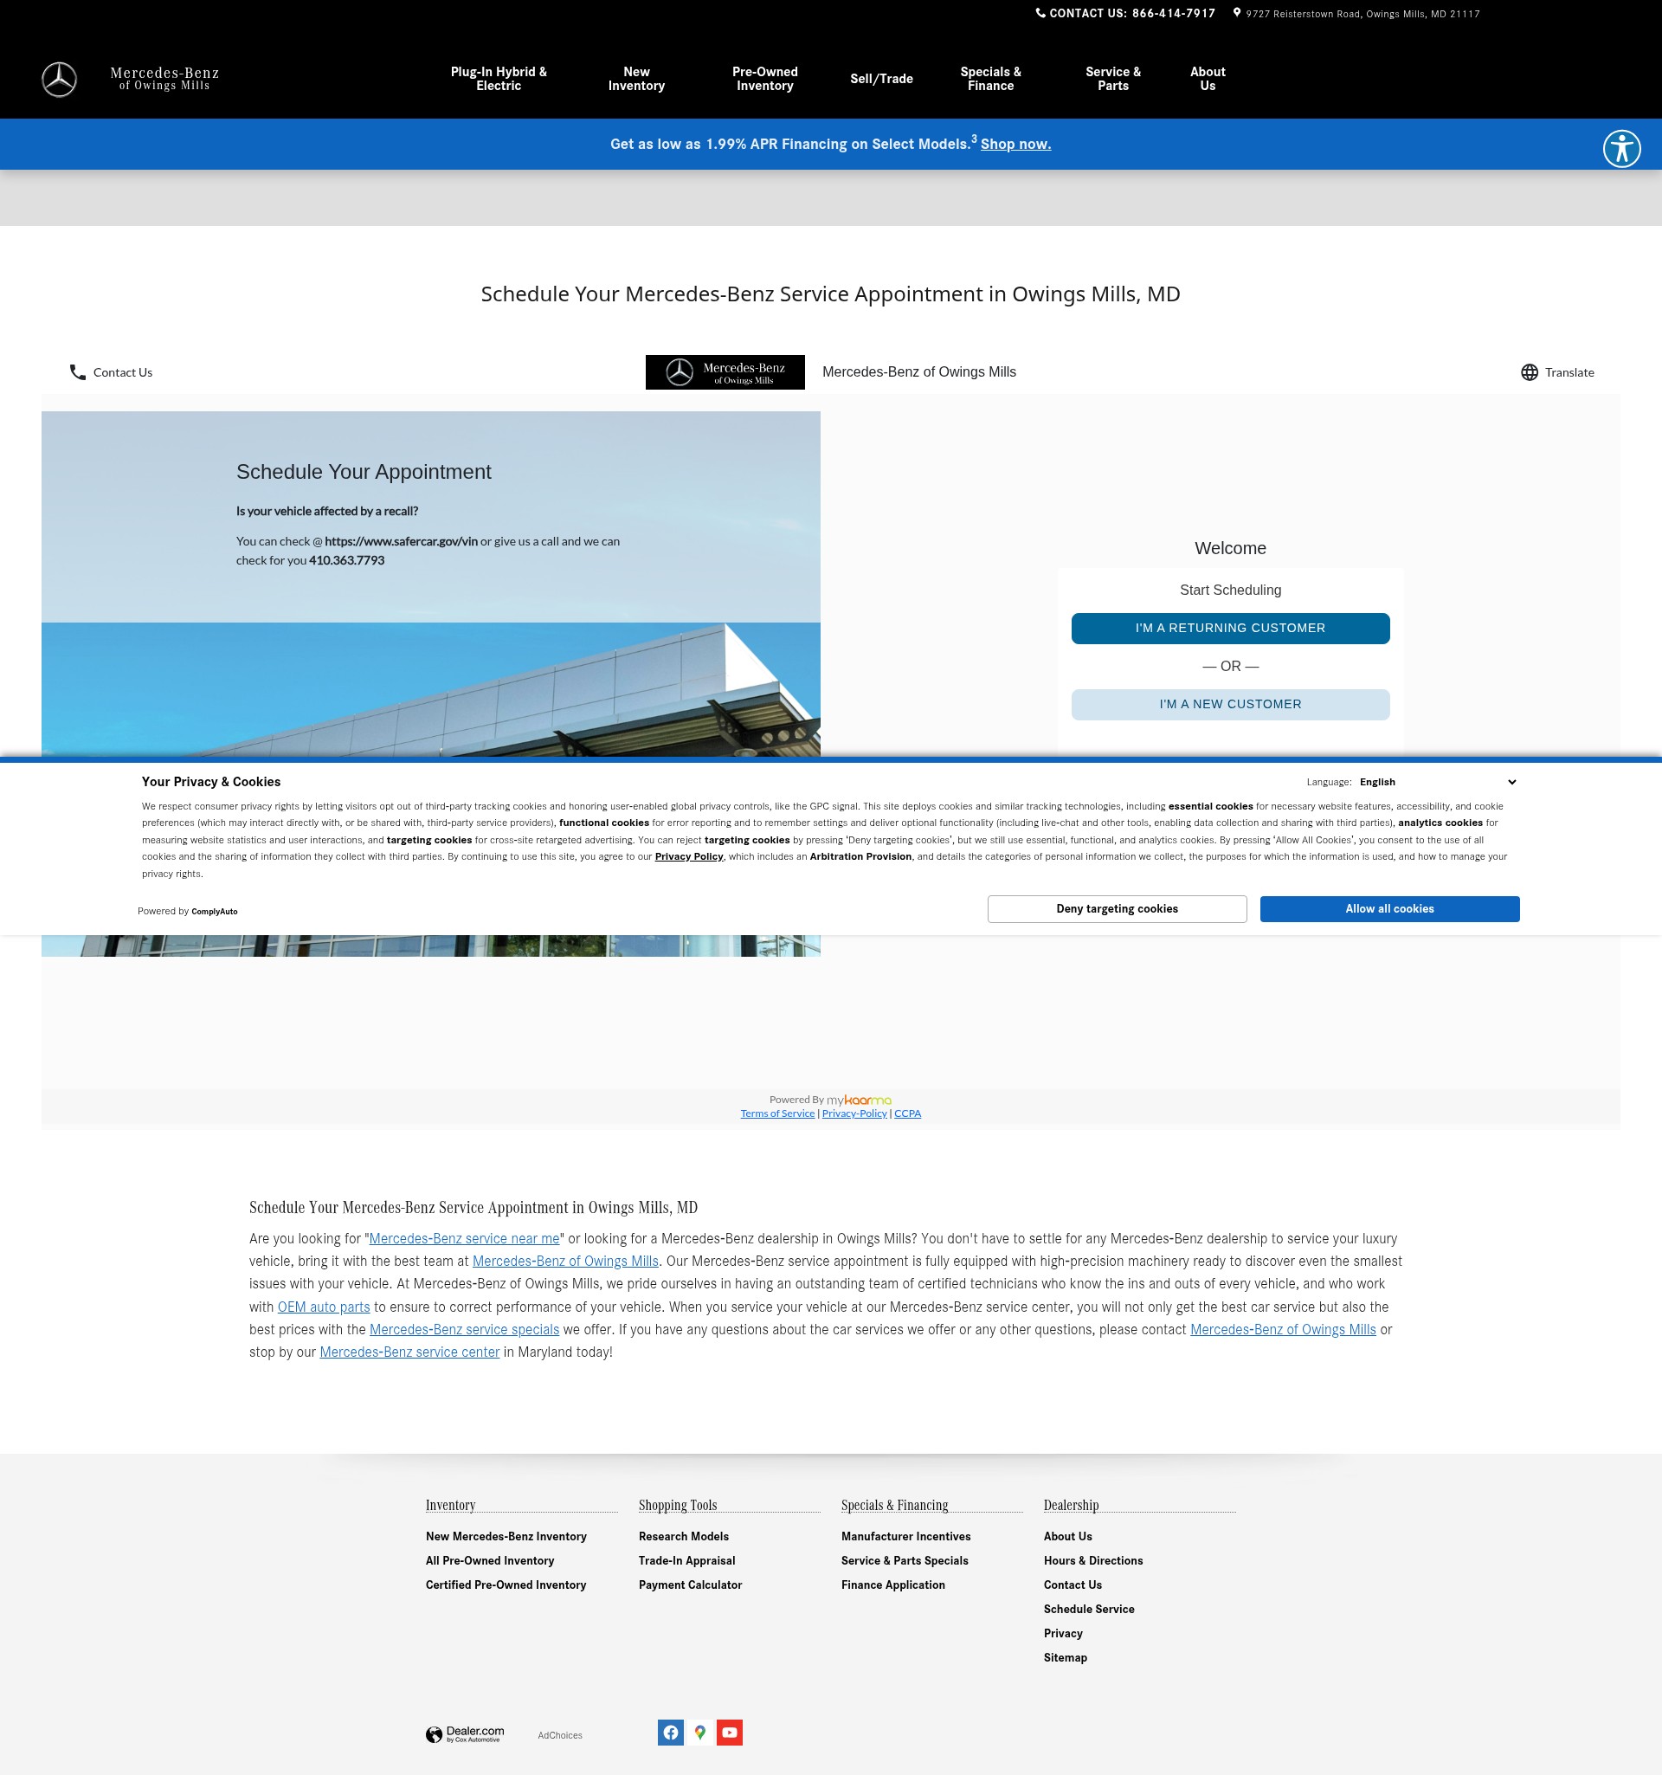Click Allow all cookies button
Viewport: 1662px width, 1775px height.
click(x=1388, y=909)
